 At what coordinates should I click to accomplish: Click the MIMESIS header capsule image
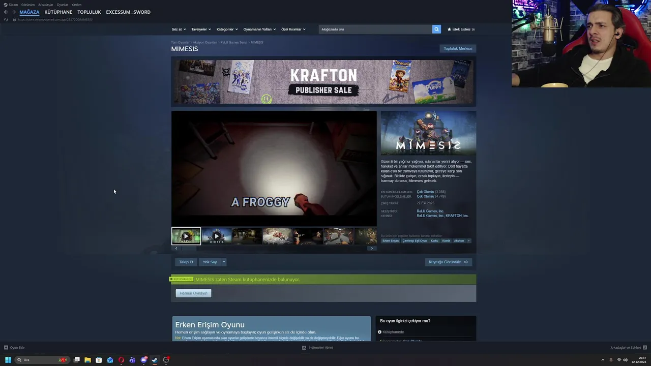click(428, 133)
